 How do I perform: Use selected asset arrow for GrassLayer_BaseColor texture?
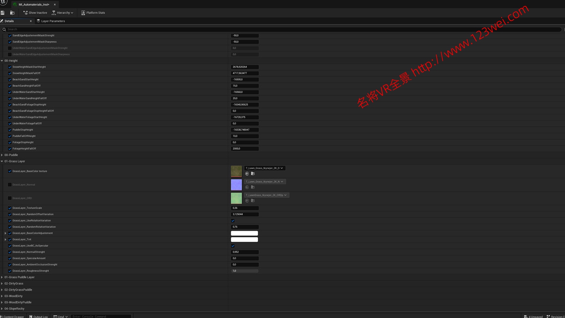(247, 174)
